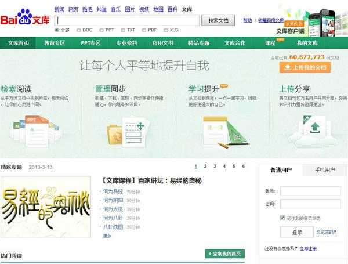Click the Wenku mobile client phone image
The image size is (348, 264).
tap(321, 23)
